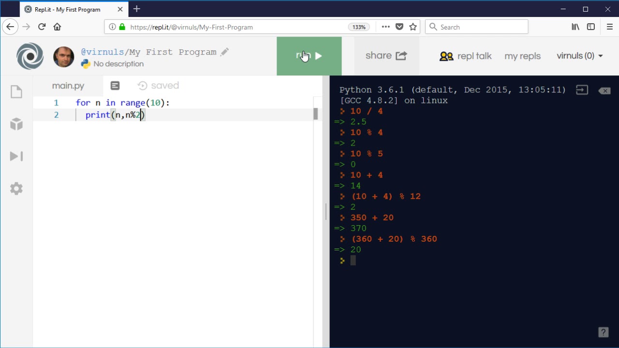Screen dimensions: 619x348
Task: Click the pane divider handle
Action: pos(326,211)
